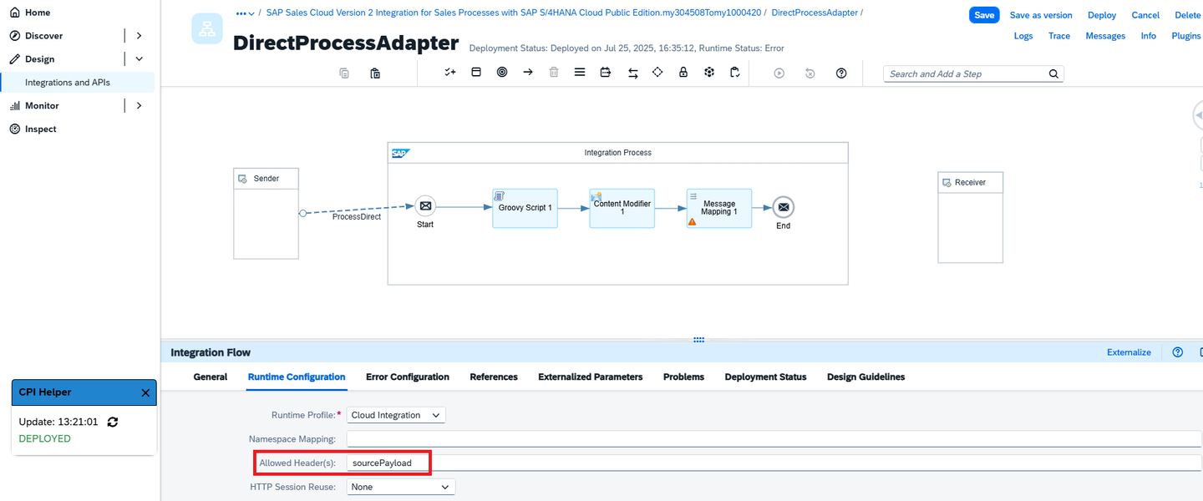
Task: Click the Start message event icon
Action: pos(425,206)
